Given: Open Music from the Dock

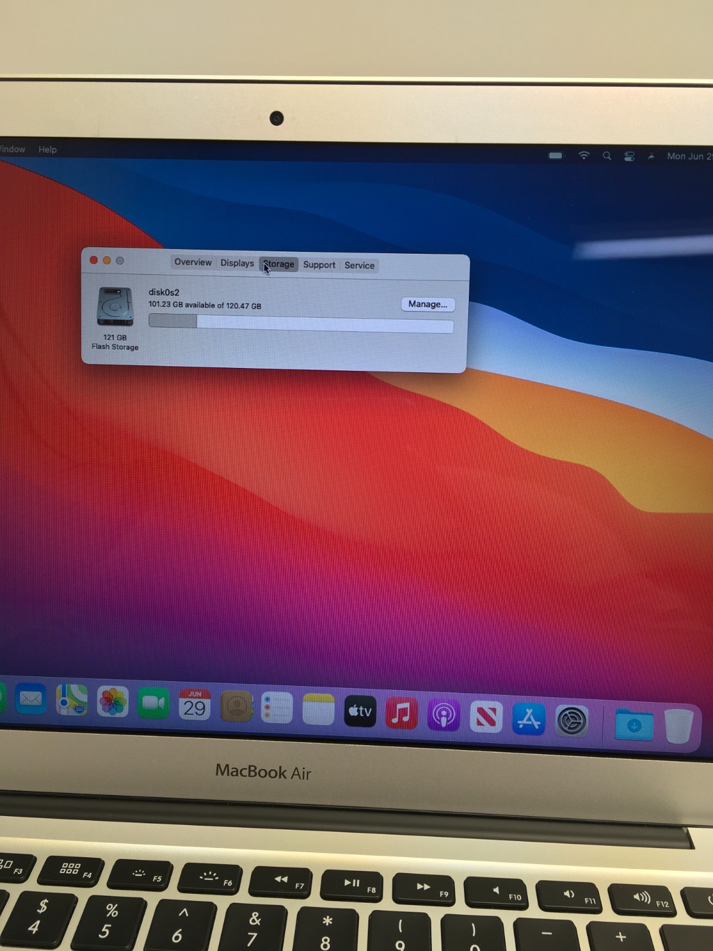Looking at the screenshot, I should (x=402, y=713).
